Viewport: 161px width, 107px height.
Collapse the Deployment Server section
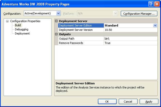tap(56, 21)
